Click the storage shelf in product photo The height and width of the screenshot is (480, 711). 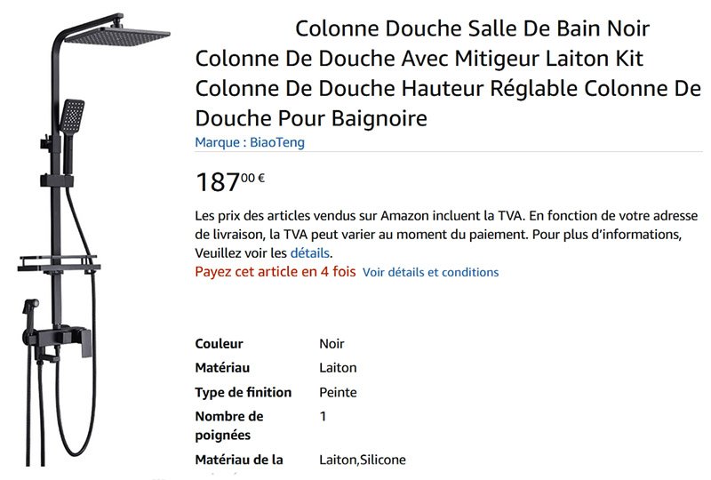[59, 263]
